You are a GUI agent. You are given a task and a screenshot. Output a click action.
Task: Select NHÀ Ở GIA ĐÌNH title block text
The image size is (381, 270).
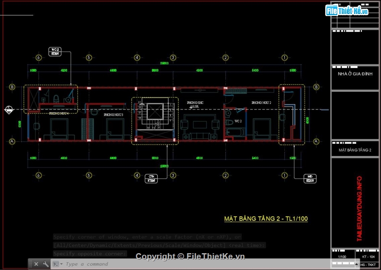pyautogui.click(x=355, y=74)
